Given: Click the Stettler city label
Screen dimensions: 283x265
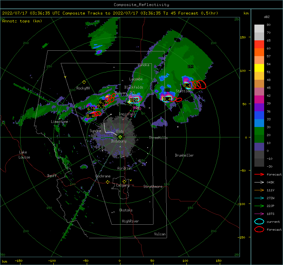Looking at the screenshot, I should pyautogui.click(x=183, y=91).
